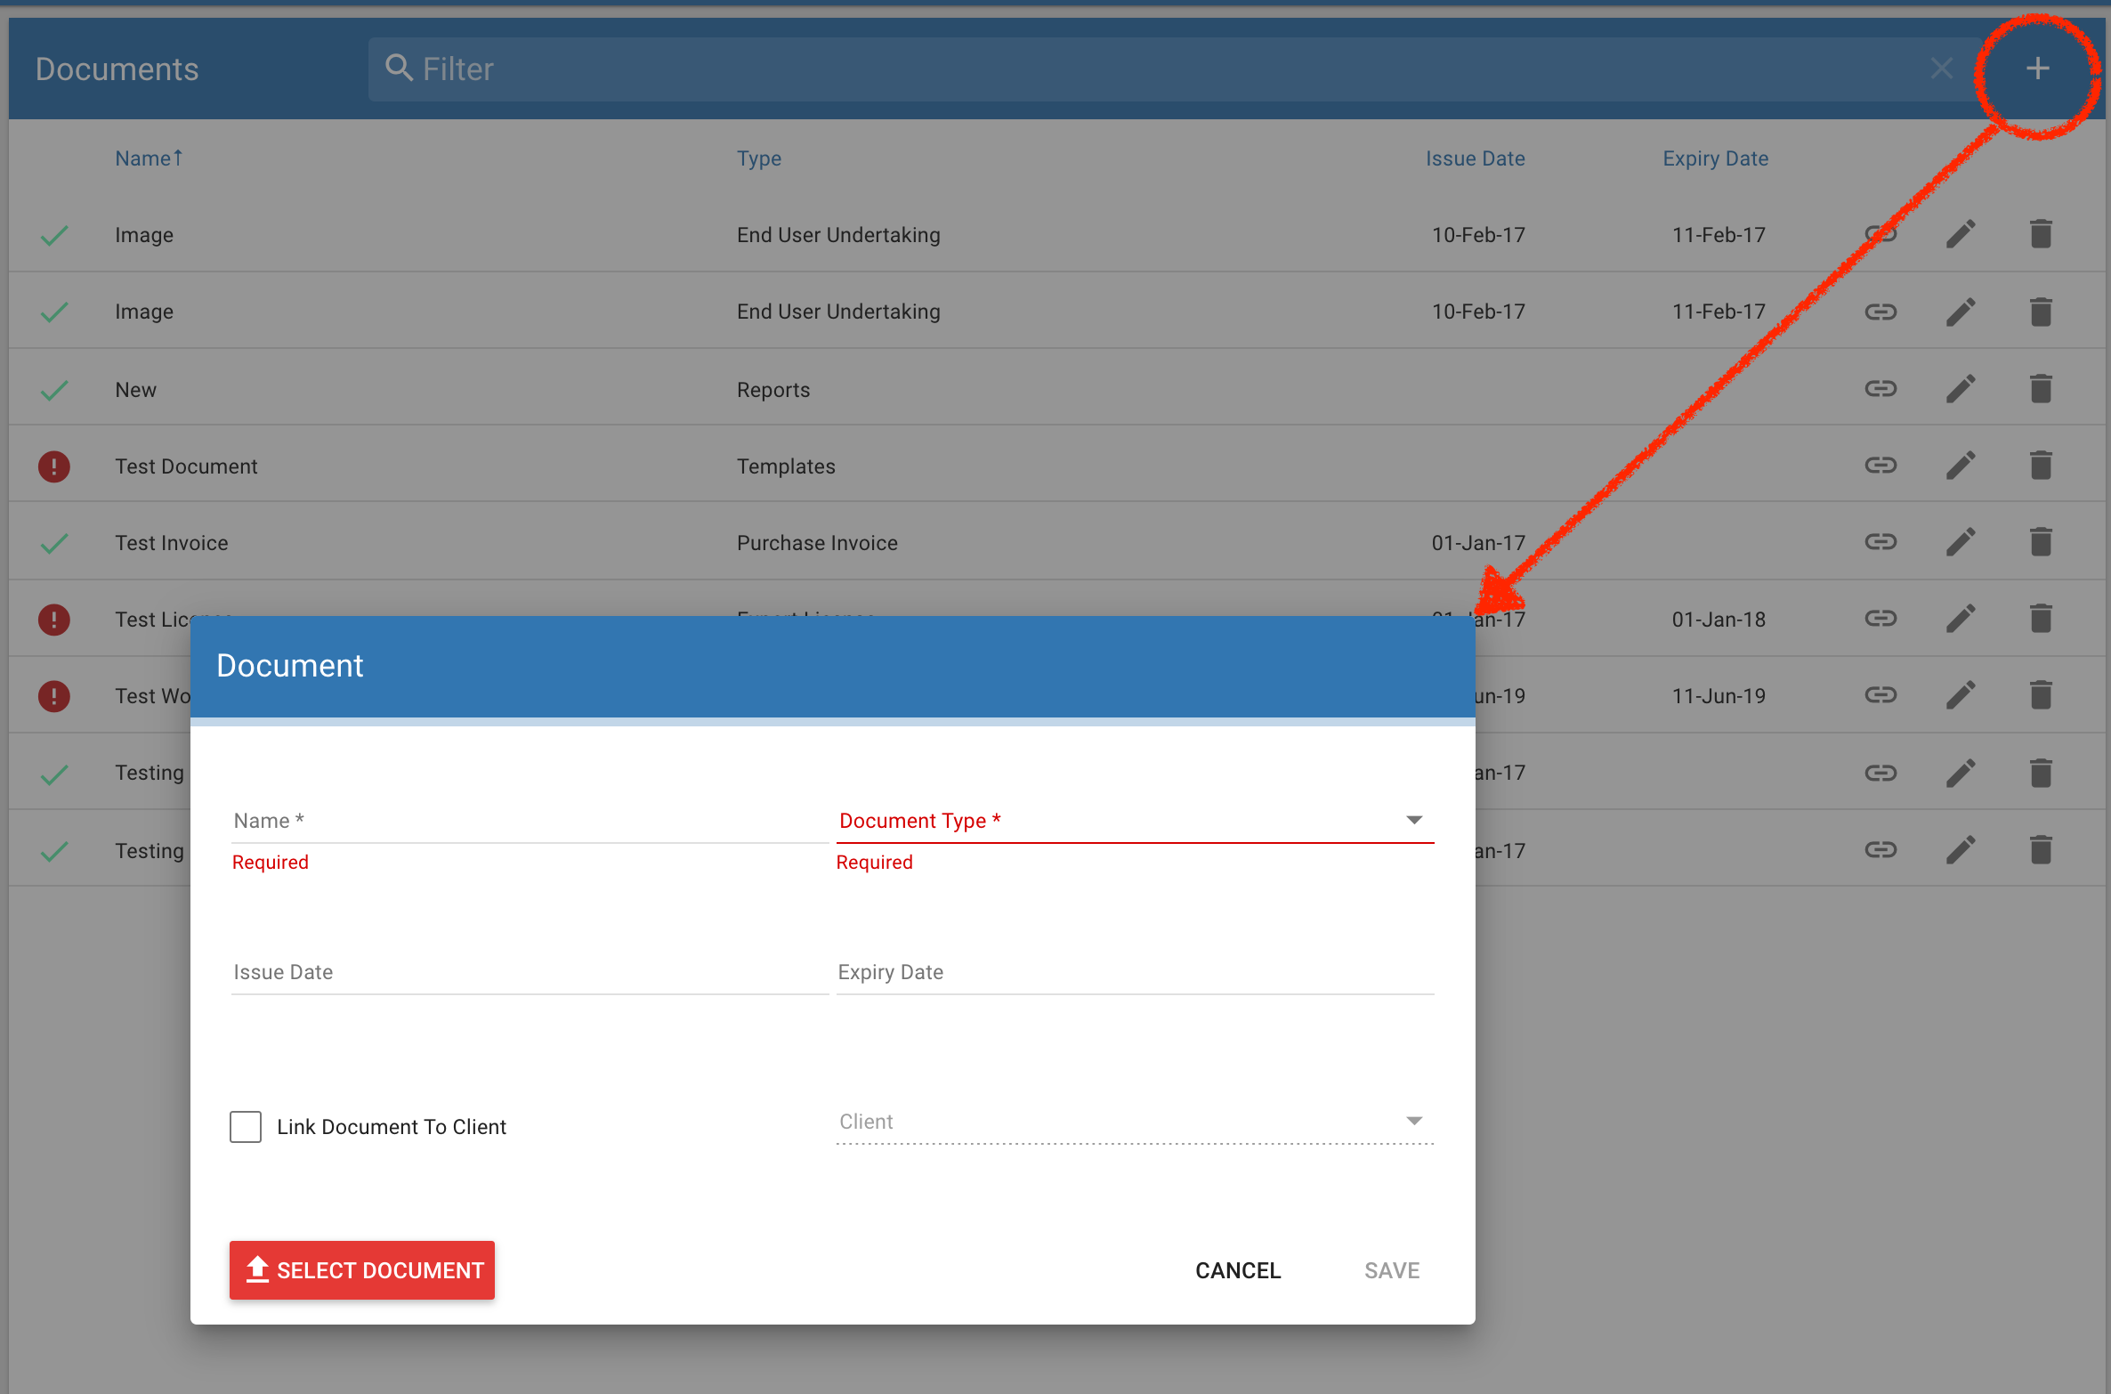Click the Issue Date field in dialog
The width and height of the screenshot is (2111, 1394).
tap(530, 971)
